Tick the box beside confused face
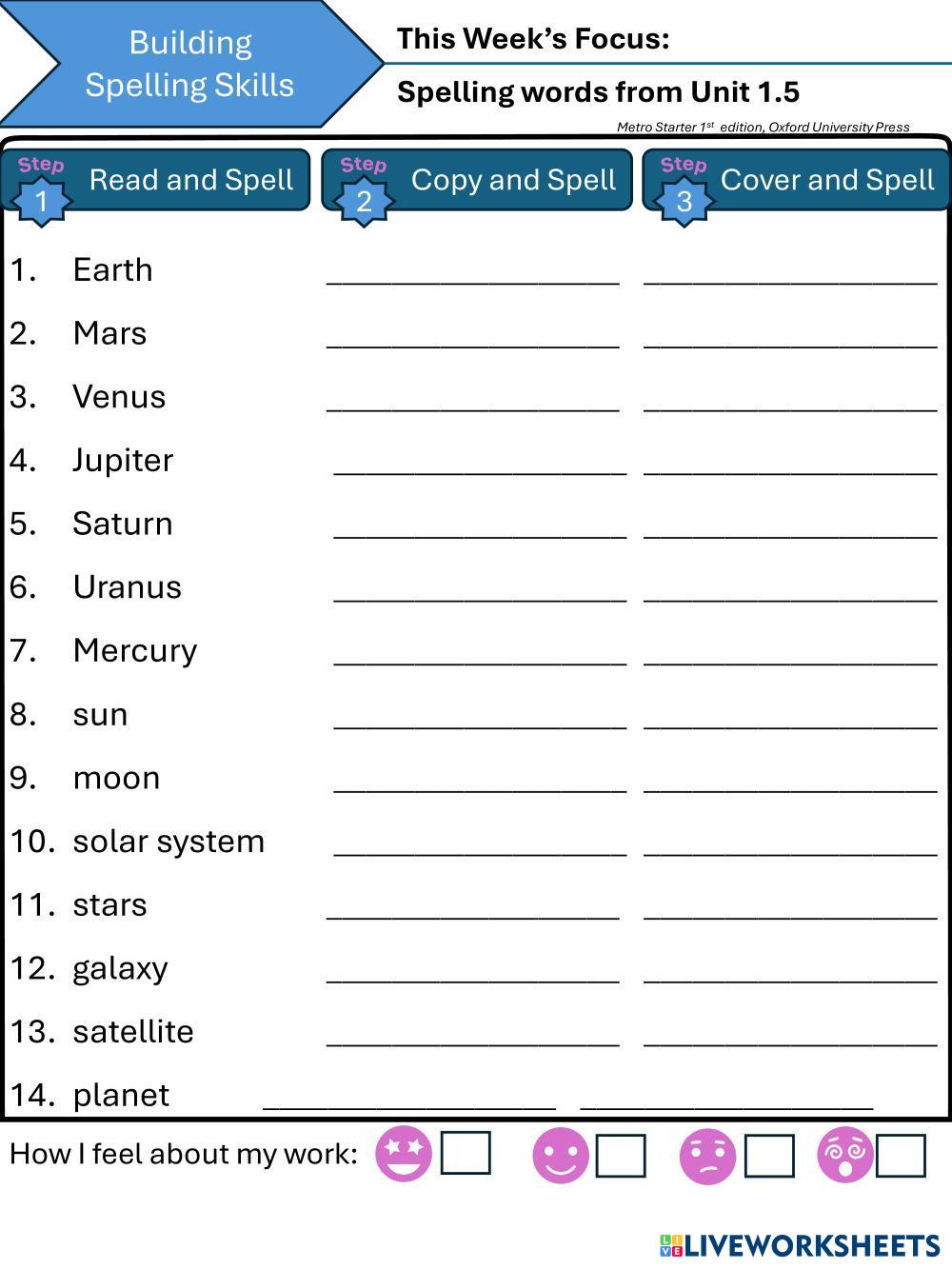 point(769,1156)
